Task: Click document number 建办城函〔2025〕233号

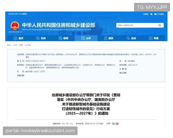Action: 35,72
